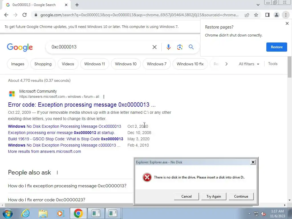The width and height of the screenshot is (292, 219).
Task: Click the muted volume tray icon
Action: click(263, 214)
